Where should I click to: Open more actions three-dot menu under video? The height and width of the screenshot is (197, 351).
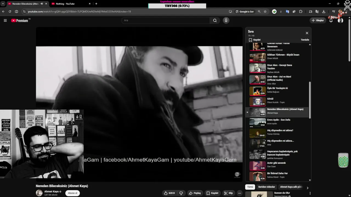pyautogui.click(x=239, y=193)
